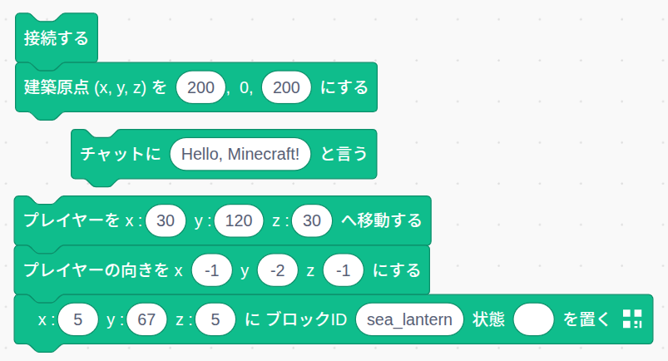Edit player move y value 120

point(239,220)
